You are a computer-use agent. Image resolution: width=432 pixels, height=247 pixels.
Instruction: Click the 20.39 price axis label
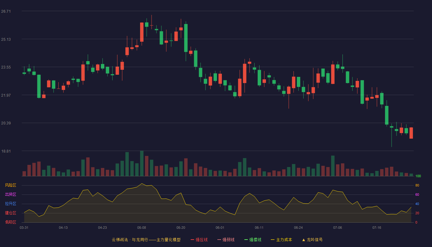(x=6, y=123)
